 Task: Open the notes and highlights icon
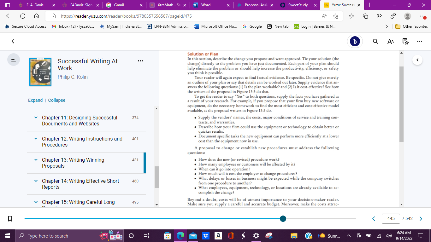405,41
